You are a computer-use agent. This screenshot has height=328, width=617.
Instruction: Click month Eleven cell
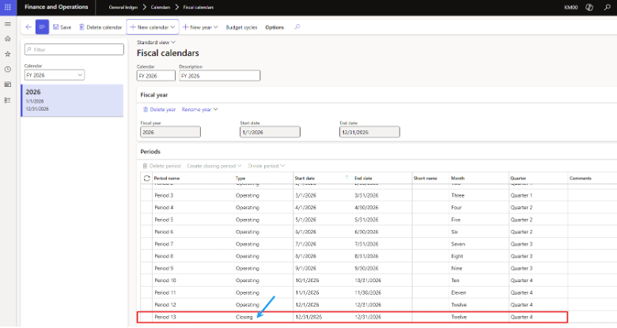[x=459, y=292]
